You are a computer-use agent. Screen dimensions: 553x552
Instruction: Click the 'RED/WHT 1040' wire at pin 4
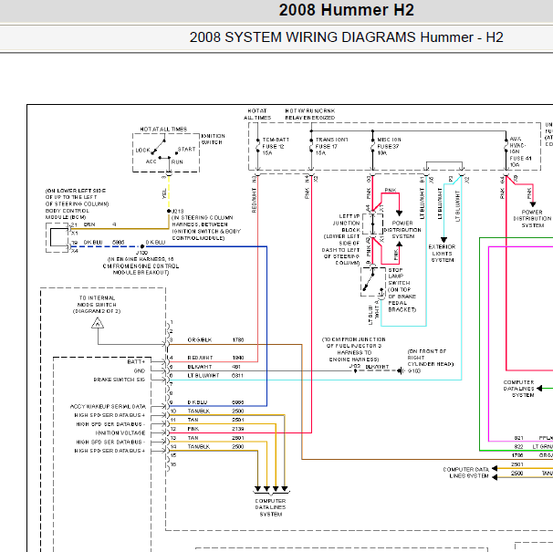(215, 358)
